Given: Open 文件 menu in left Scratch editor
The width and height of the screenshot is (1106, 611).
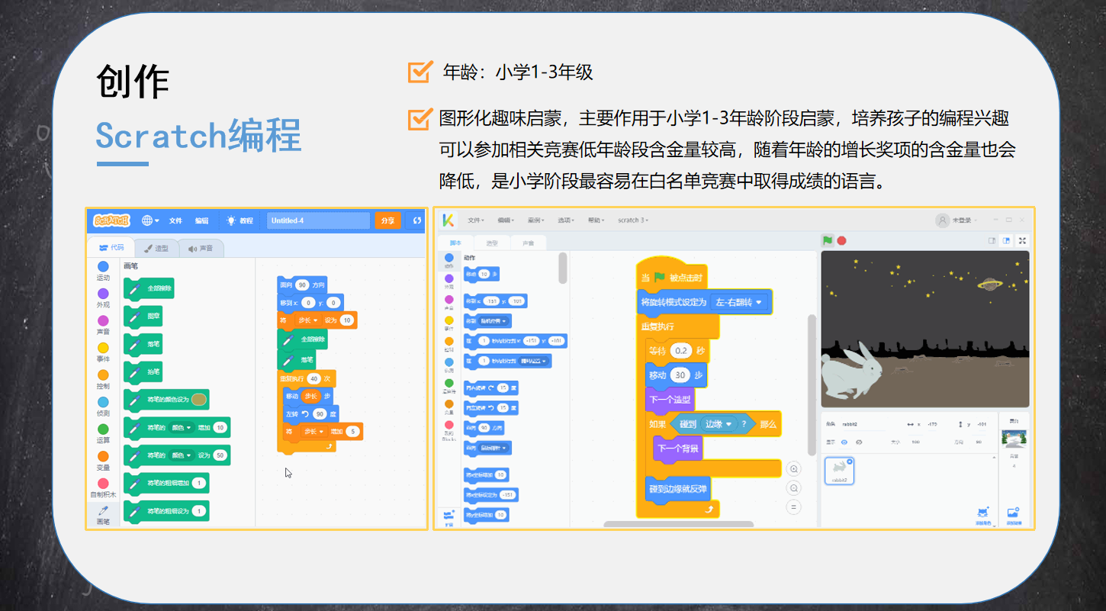Looking at the screenshot, I should click(175, 220).
